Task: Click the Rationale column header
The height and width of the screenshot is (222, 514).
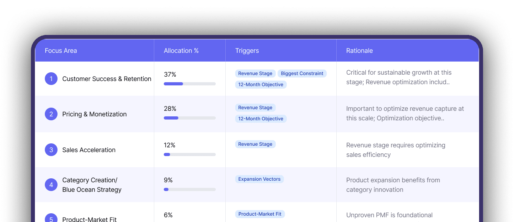Action: coord(359,50)
